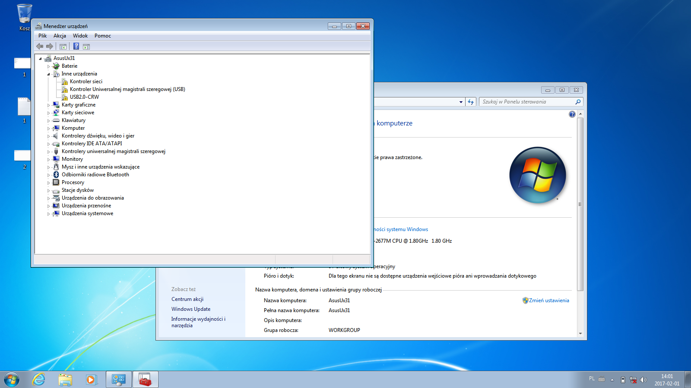Open the Windows Update link

pyautogui.click(x=191, y=309)
